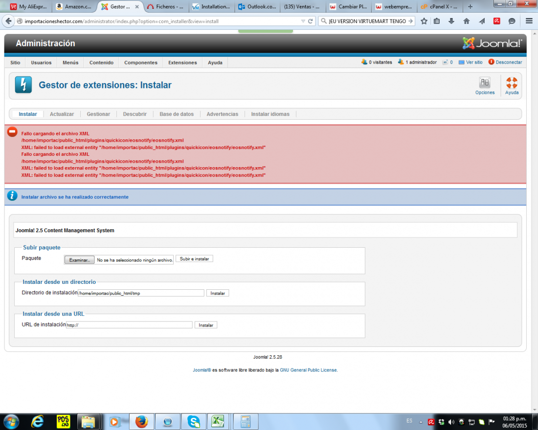Switch to the Gestionar tab

[x=98, y=114]
